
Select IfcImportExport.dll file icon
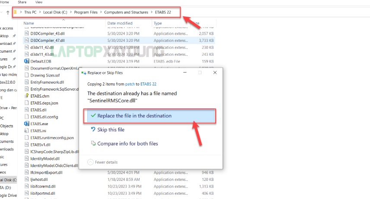point(27,172)
